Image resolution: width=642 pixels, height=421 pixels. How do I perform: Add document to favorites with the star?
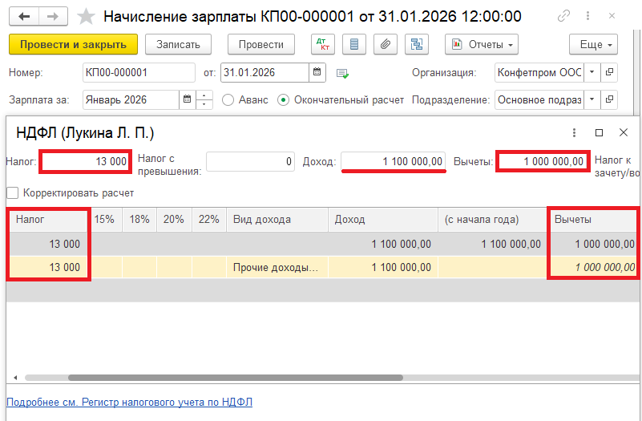86,17
